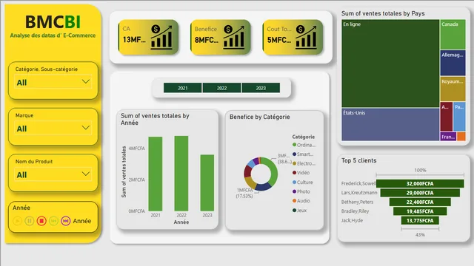
Task: Select the 2021 year button
Action: (x=183, y=88)
